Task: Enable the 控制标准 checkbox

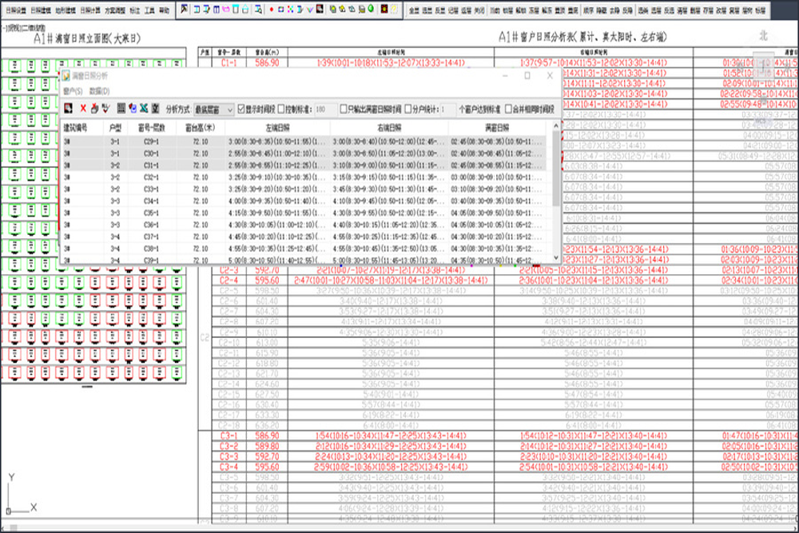Action: [x=280, y=109]
